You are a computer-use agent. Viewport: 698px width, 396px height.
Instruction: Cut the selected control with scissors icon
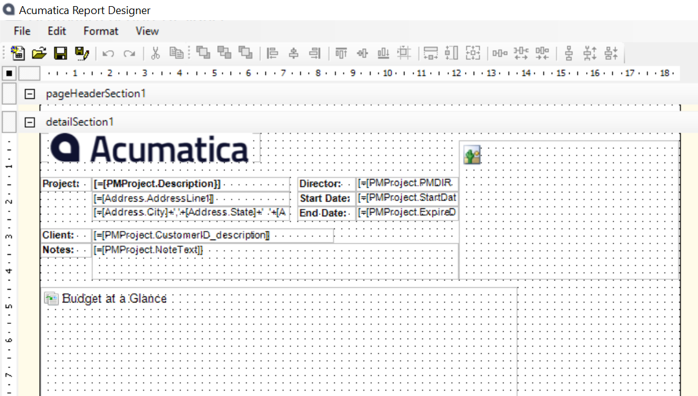tap(155, 53)
